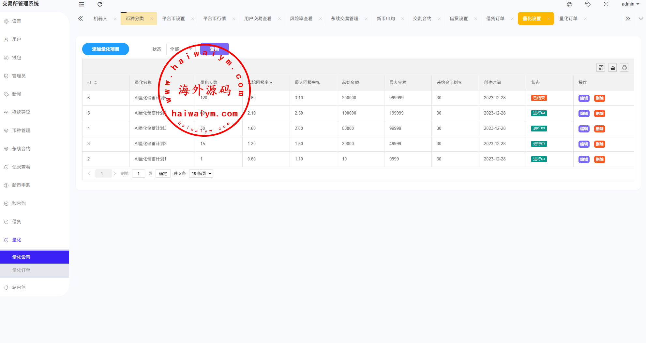Open 量化订单 in the sidebar submenu
646x343 pixels.
(x=21, y=270)
